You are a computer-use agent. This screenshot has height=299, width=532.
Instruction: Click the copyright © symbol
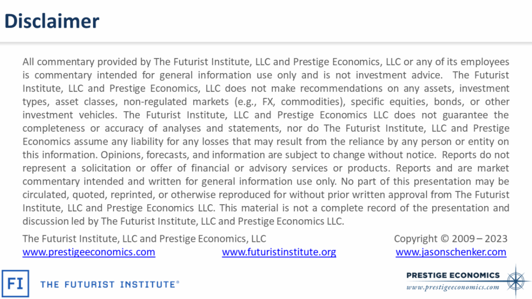445,239
